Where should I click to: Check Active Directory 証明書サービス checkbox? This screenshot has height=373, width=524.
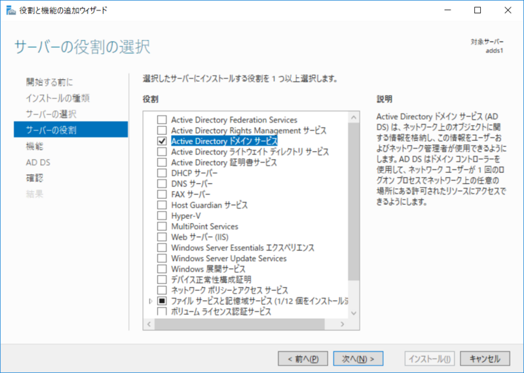pyautogui.click(x=162, y=162)
